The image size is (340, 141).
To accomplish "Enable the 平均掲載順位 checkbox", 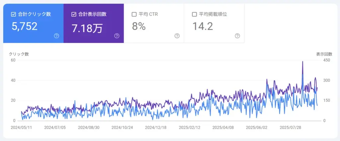I will [194, 14].
